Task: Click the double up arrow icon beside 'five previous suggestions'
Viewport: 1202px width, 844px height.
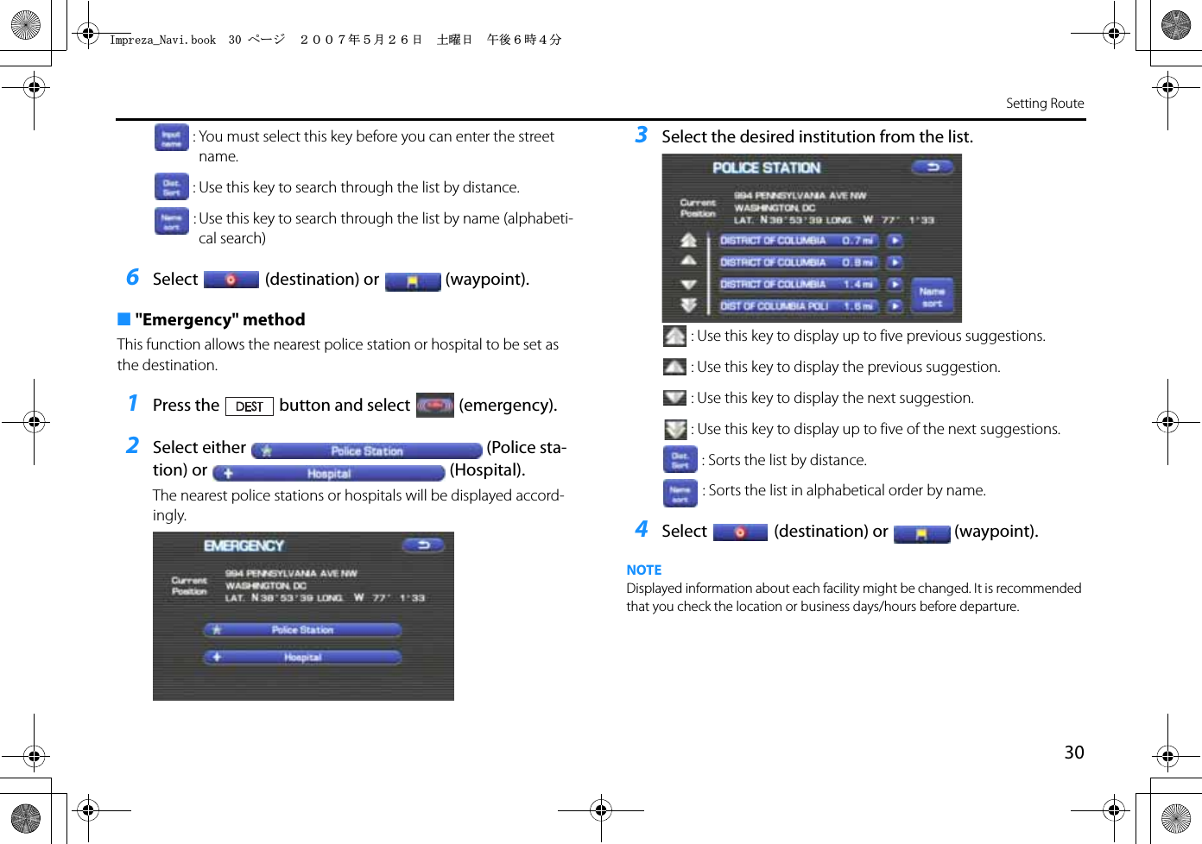Action: tap(674, 336)
